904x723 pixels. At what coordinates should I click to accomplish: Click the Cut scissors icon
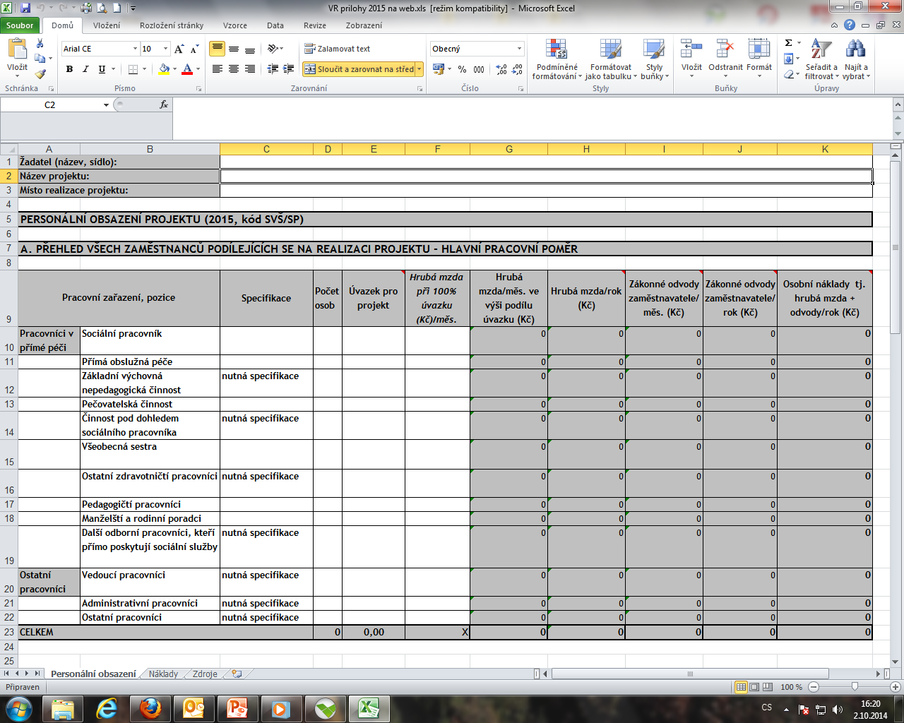coord(40,44)
